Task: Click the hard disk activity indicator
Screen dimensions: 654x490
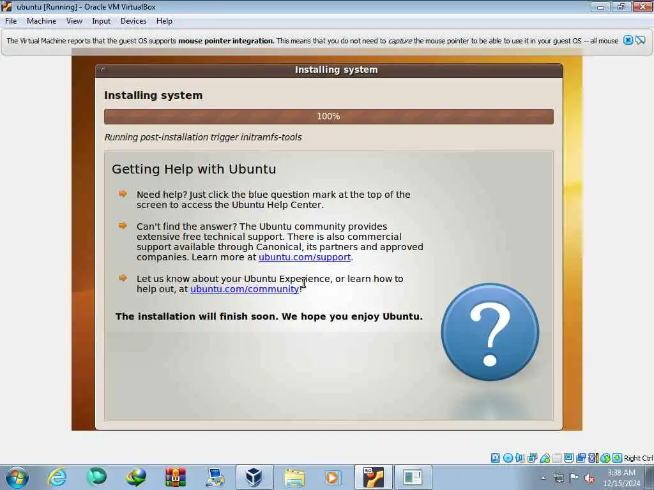Action: [x=495, y=458]
